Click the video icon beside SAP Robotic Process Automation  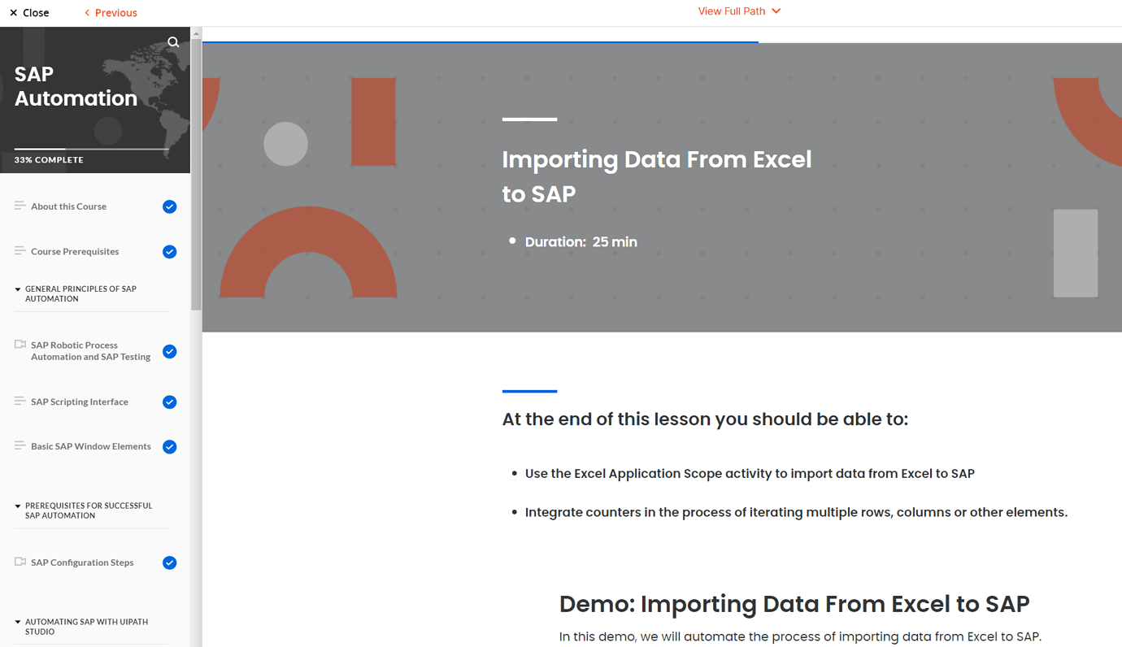tap(20, 345)
